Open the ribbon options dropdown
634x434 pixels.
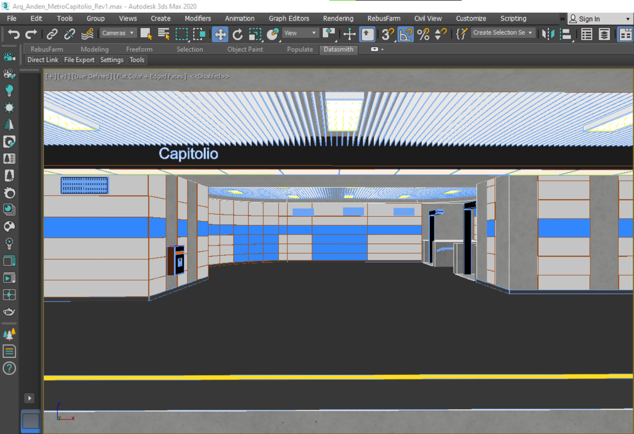tap(377, 49)
